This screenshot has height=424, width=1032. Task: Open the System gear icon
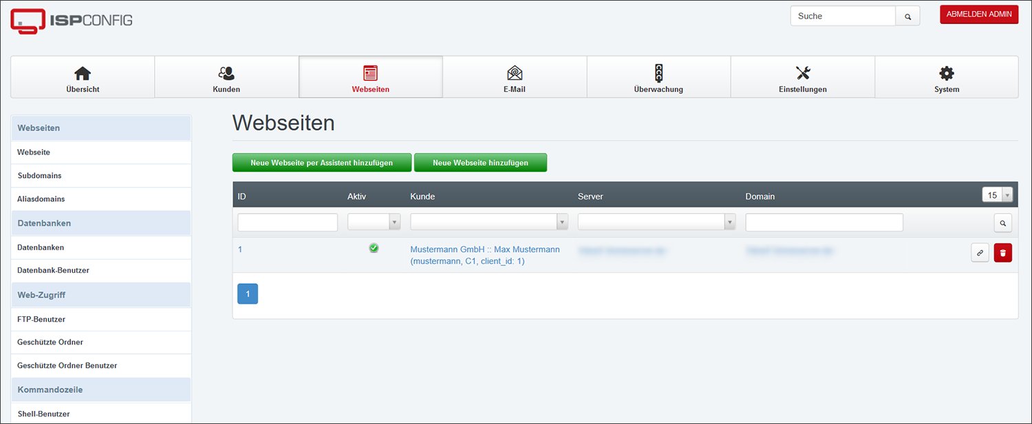pyautogui.click(x=947, y=74)
